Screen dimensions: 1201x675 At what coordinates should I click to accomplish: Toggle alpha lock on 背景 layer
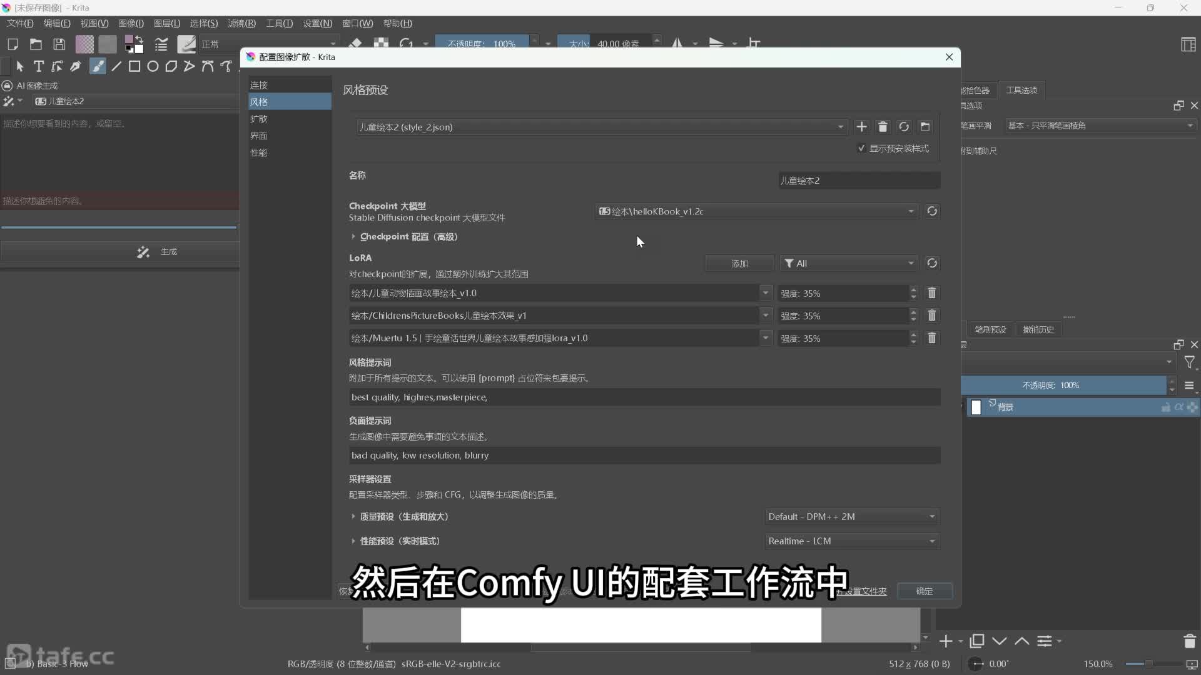pyautogui.click(x=1179, y=407)
